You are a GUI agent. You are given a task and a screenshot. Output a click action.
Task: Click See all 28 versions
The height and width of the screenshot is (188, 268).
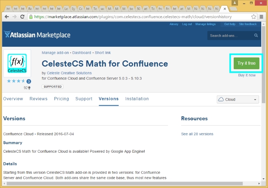click(x=197, y=134)
